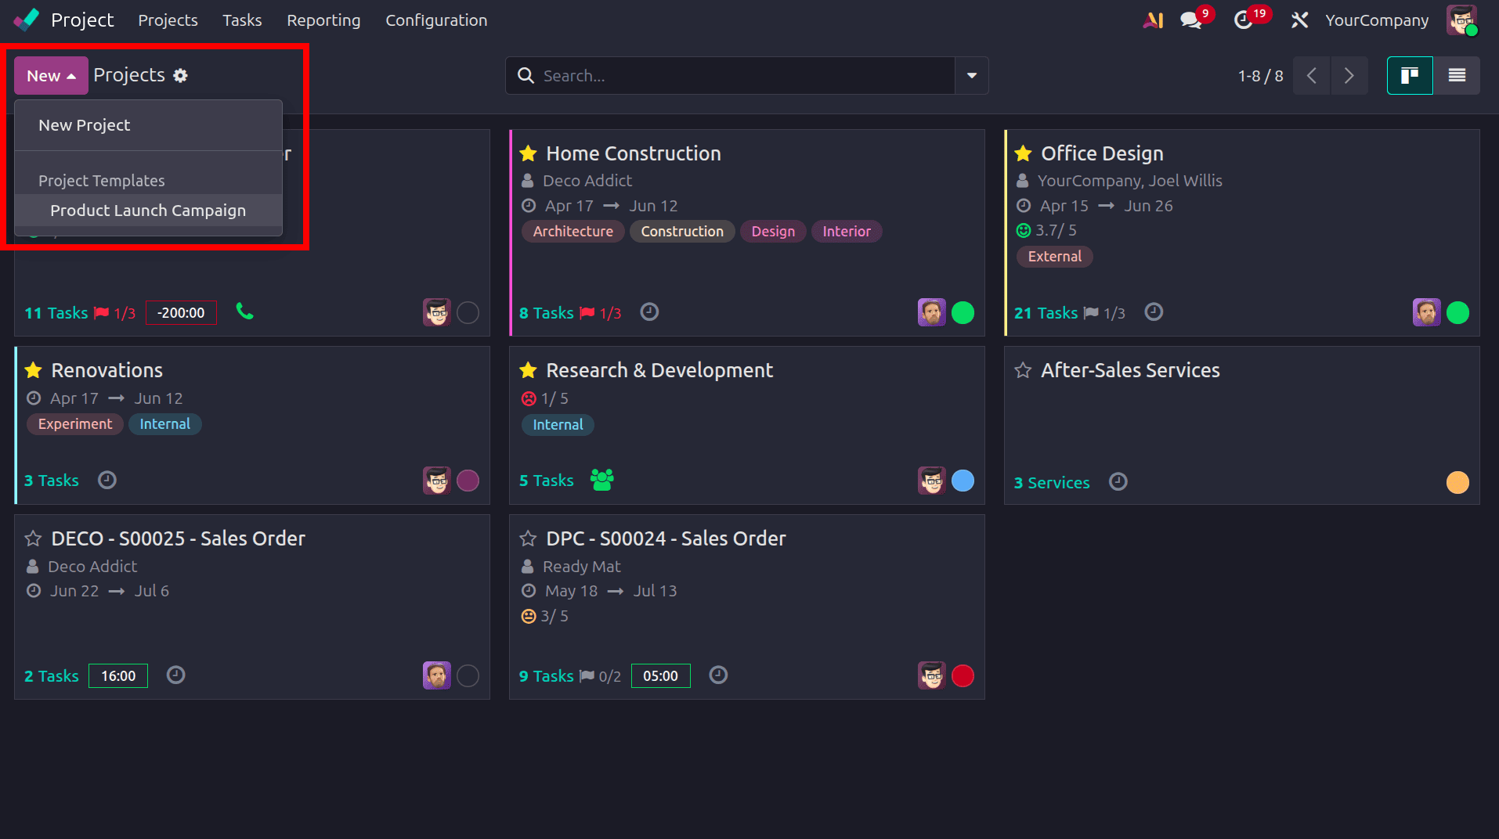Click the search magnifier icon
The image size is (1499, 839).
tap(526, 75)
